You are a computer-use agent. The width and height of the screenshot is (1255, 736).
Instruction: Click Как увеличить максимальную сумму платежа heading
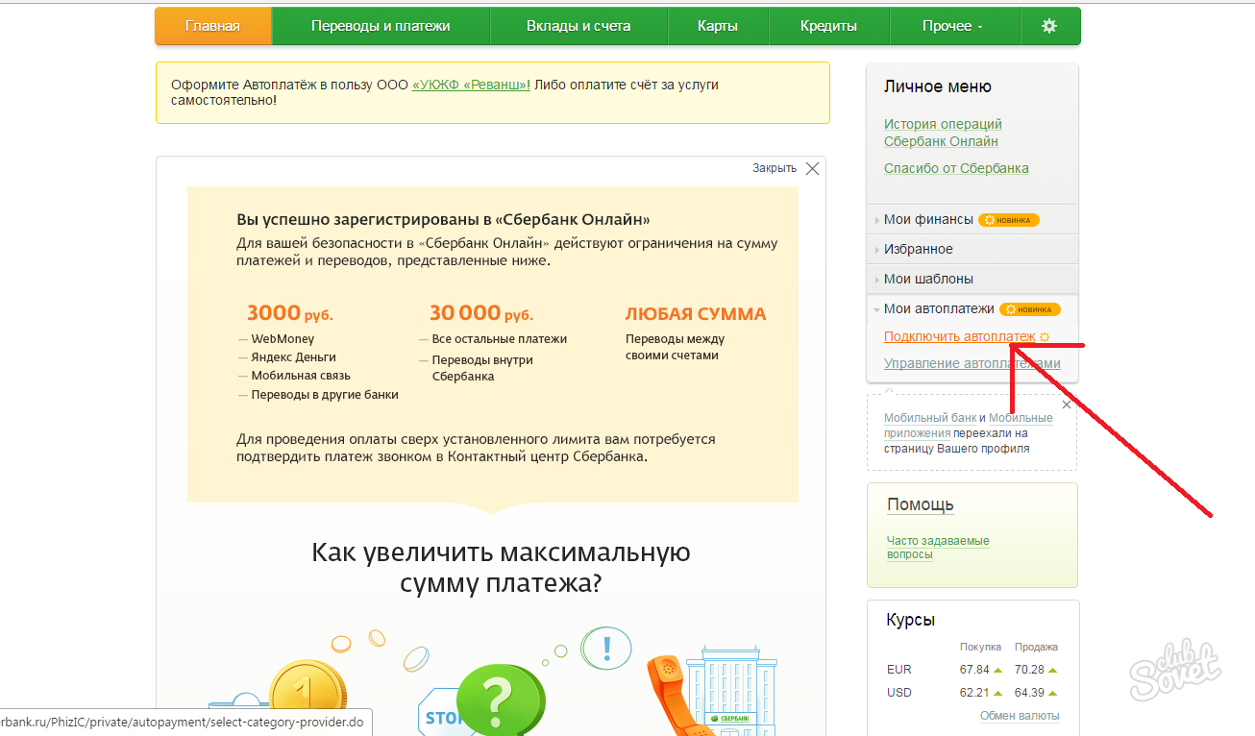pyautogui.click(x=501, y=568)
